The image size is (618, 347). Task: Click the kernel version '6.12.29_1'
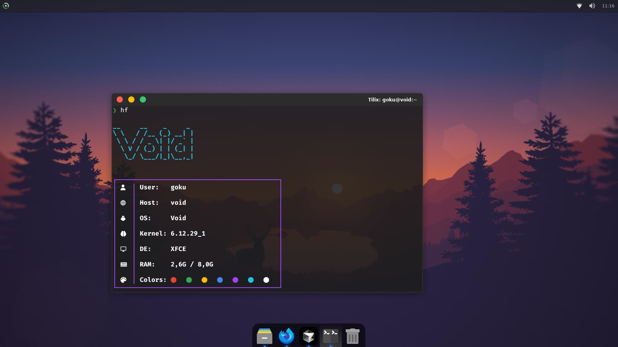[188, 234]
